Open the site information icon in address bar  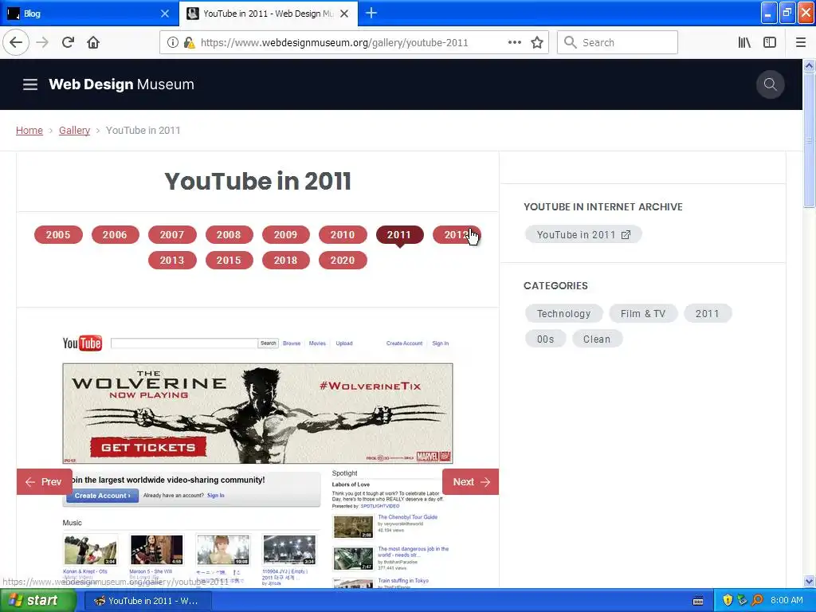coord(173,43)
